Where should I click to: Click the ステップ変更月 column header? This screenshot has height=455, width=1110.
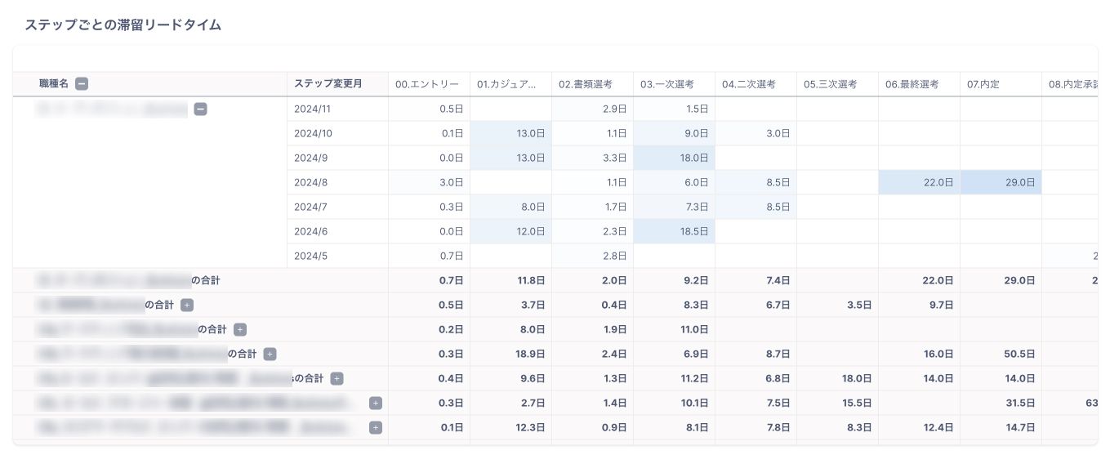pyautogui.click(x=328, y=84)
